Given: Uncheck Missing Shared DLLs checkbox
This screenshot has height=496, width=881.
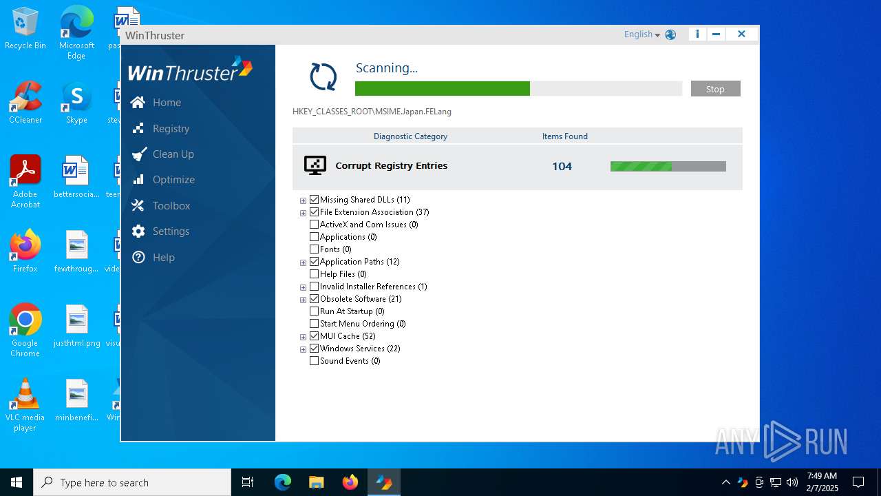Looking at the screenshot, I should tap(314, 200).
